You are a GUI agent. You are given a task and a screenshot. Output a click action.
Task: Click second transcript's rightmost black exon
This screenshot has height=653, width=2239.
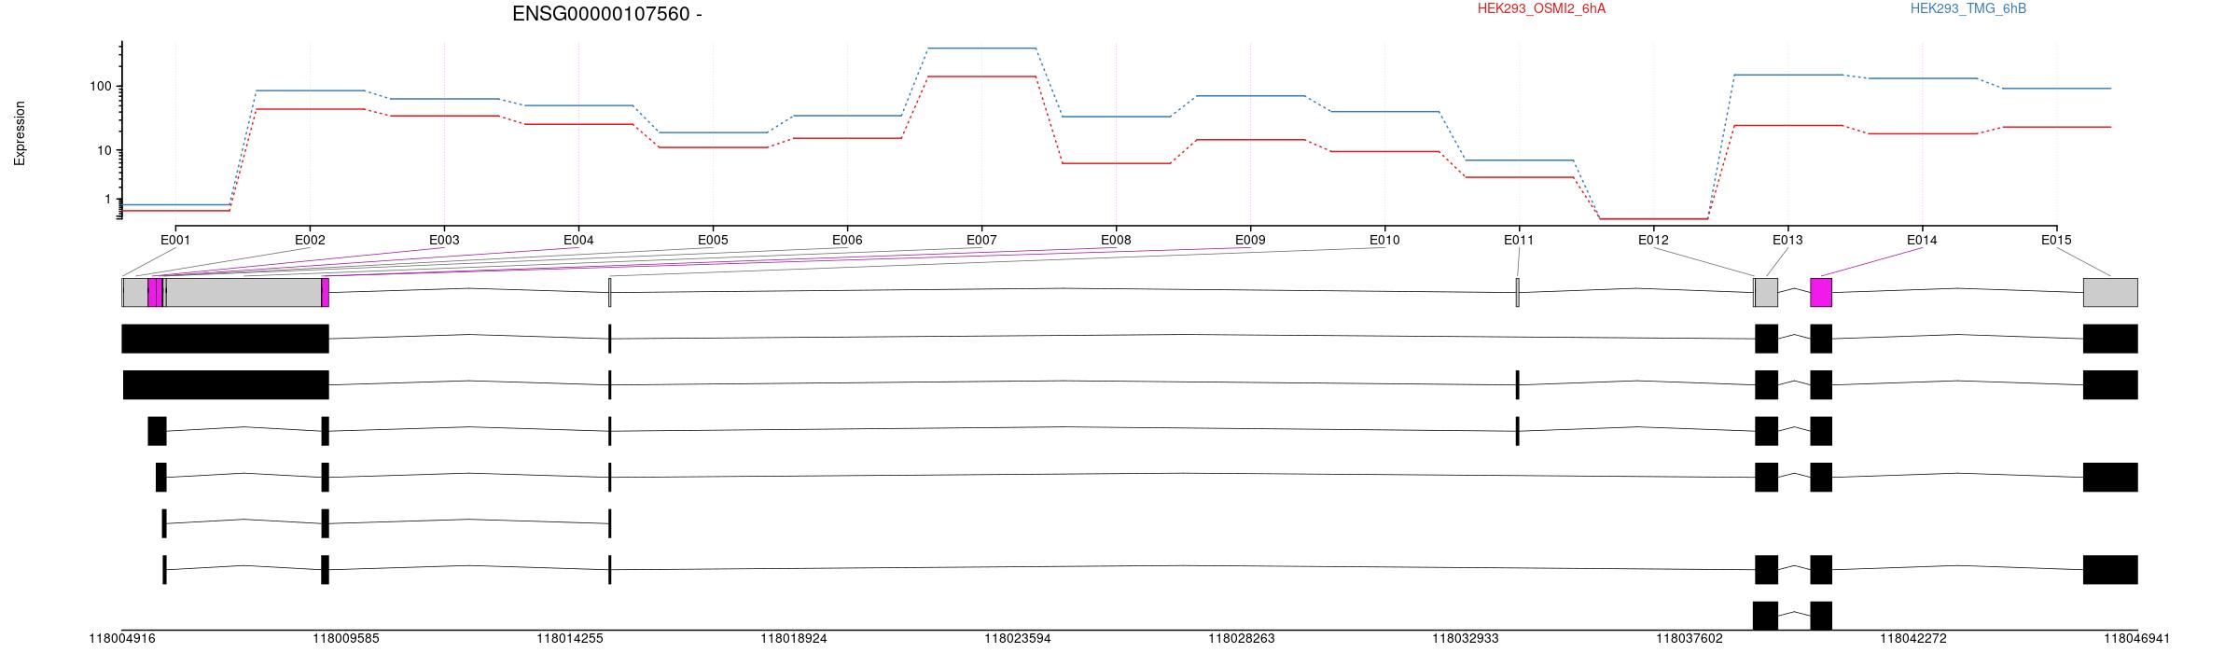tap(2110, 384)
